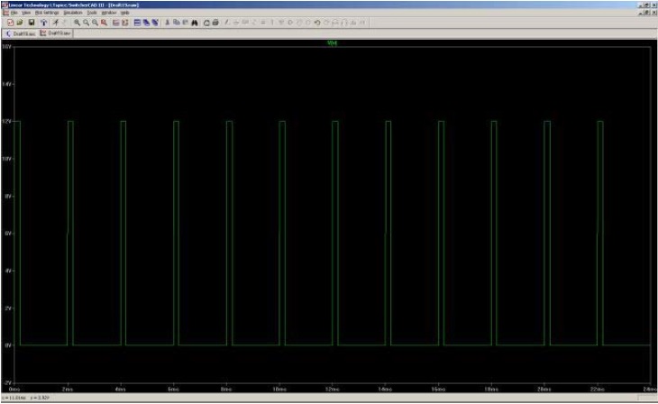The height and width of the screenshot is (404, 658).
Task: Click the Autorange axes icon
Action: click(116, 23)
